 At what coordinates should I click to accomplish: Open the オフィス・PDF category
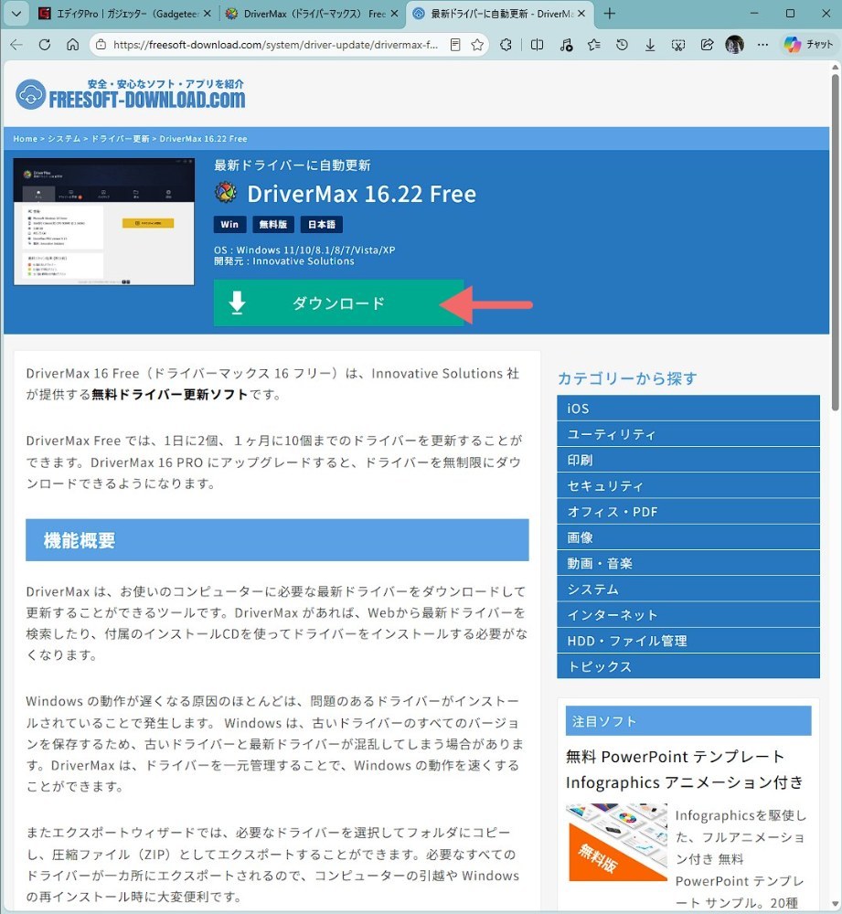pyautogui.click(x=688, y=511)
